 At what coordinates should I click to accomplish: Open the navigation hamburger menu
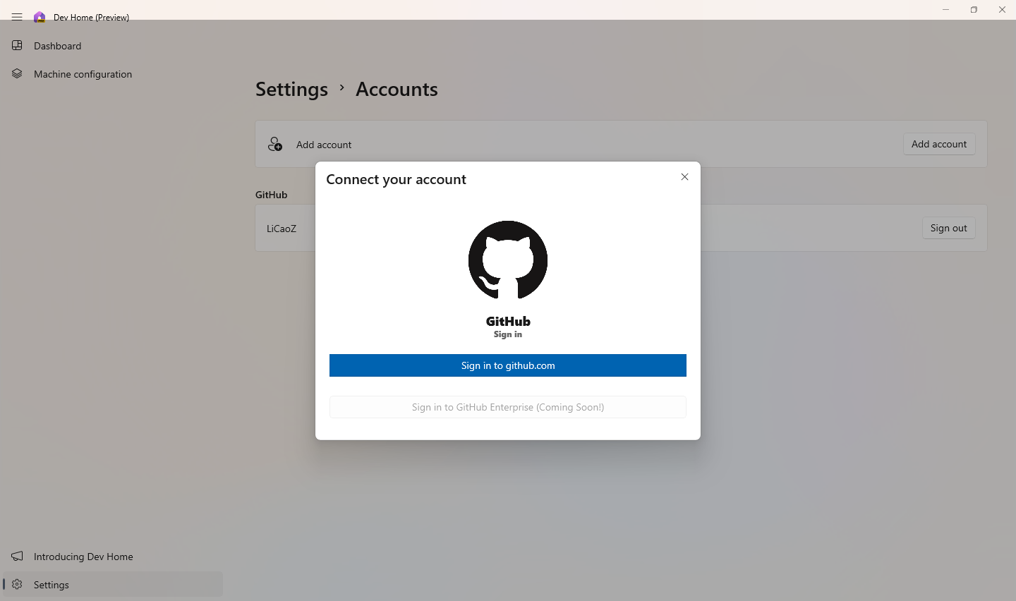pyautogui.click(x=17, y=17)
